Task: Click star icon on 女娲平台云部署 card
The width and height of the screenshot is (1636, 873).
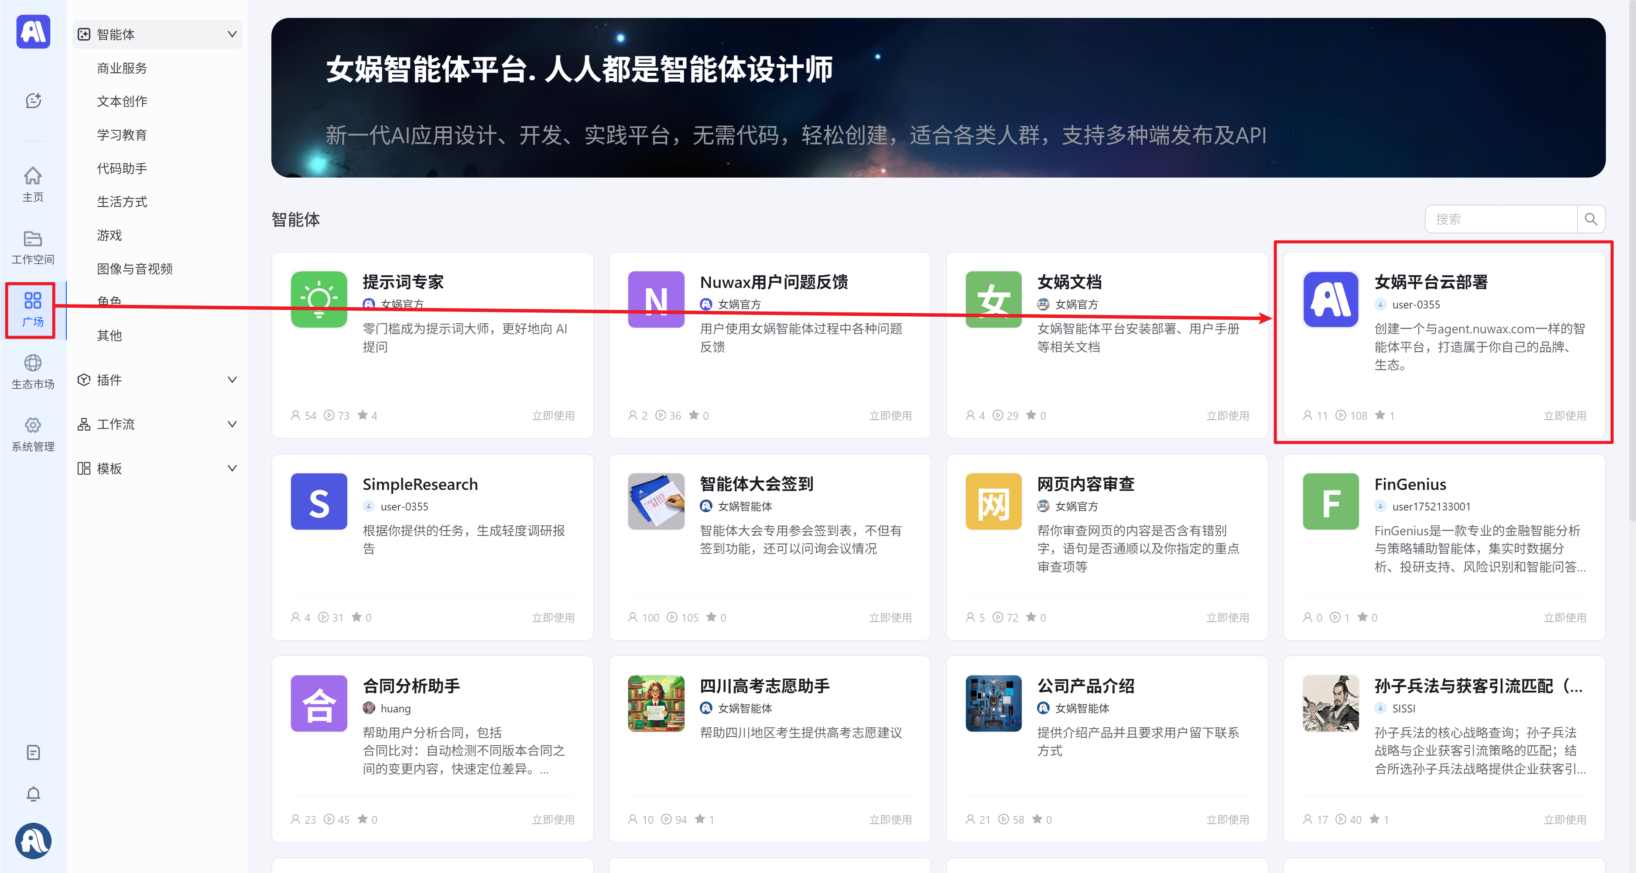Action: (1379, 414)
